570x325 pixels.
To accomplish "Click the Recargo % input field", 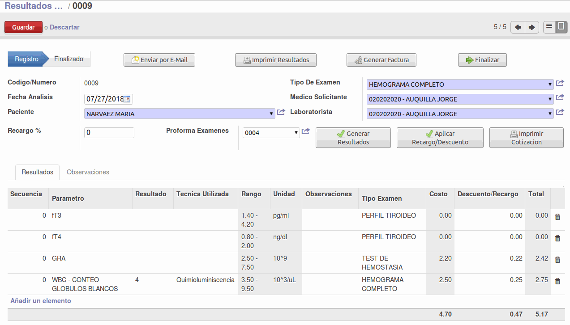I will click(109, 133).
